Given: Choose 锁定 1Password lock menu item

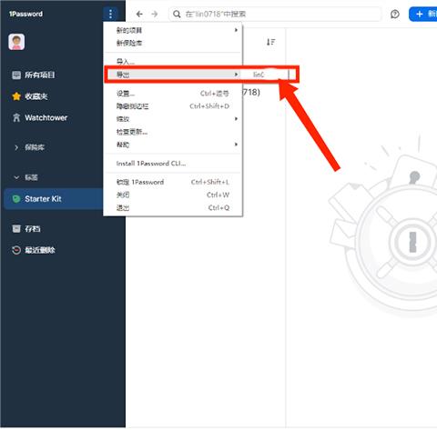Looking at the screenshot, I should (x=173, y=182).
